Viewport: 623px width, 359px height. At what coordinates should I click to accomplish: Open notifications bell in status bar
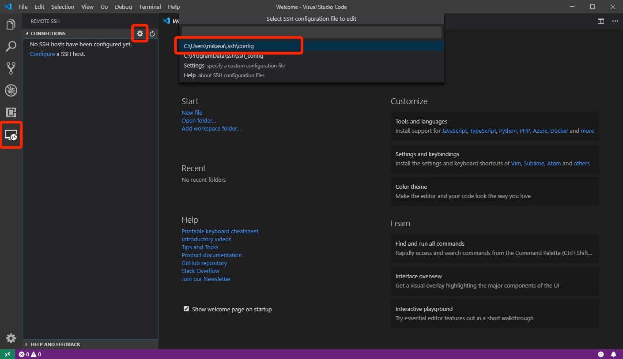[613, 354]
